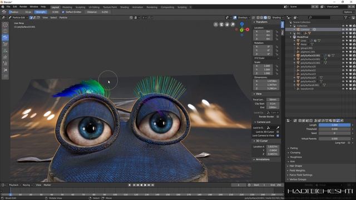
Task: Open the Particles tab in Properties editor
Action: (338, 121)
